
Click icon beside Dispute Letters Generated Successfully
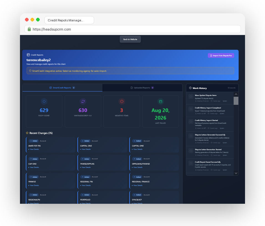click(x=191, y=136)
